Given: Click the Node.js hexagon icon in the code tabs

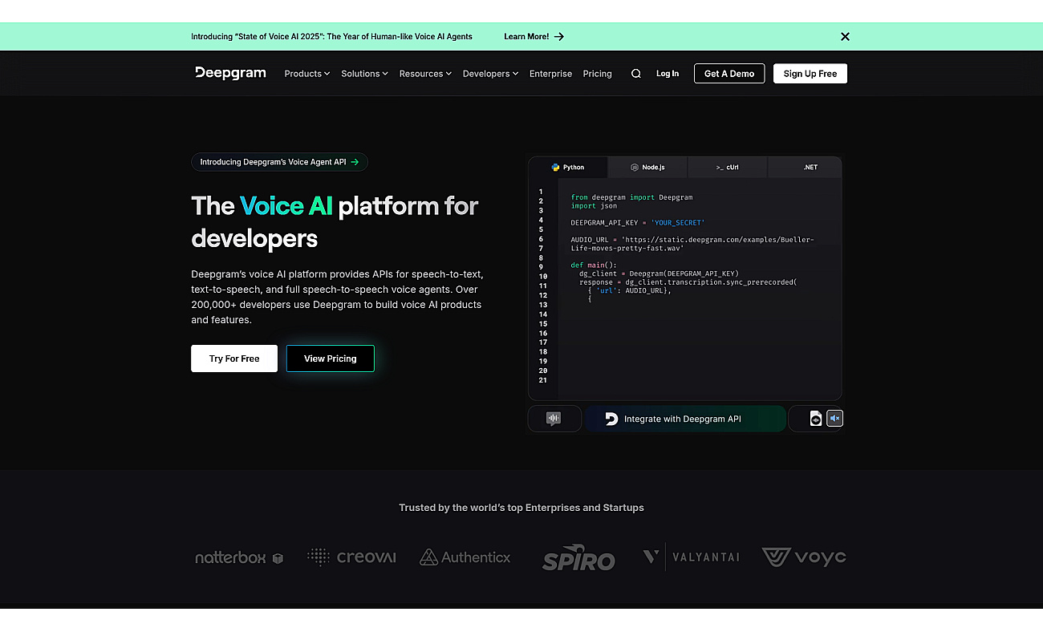Looking at the screenshot, I should tap(635, 168).
